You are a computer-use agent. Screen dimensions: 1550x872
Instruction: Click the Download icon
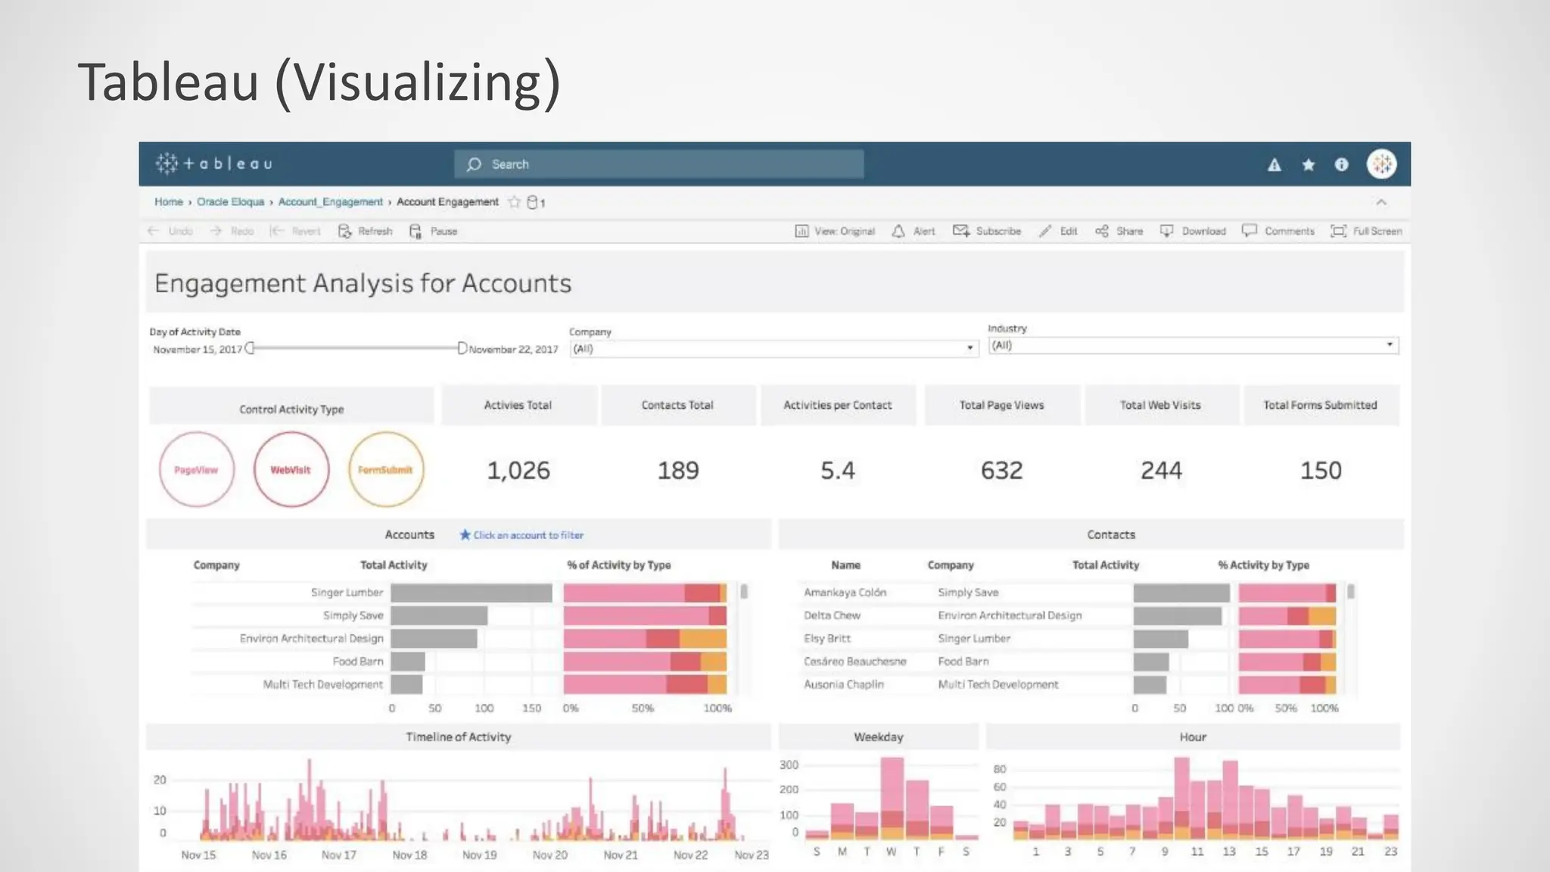pos(1166,231)
